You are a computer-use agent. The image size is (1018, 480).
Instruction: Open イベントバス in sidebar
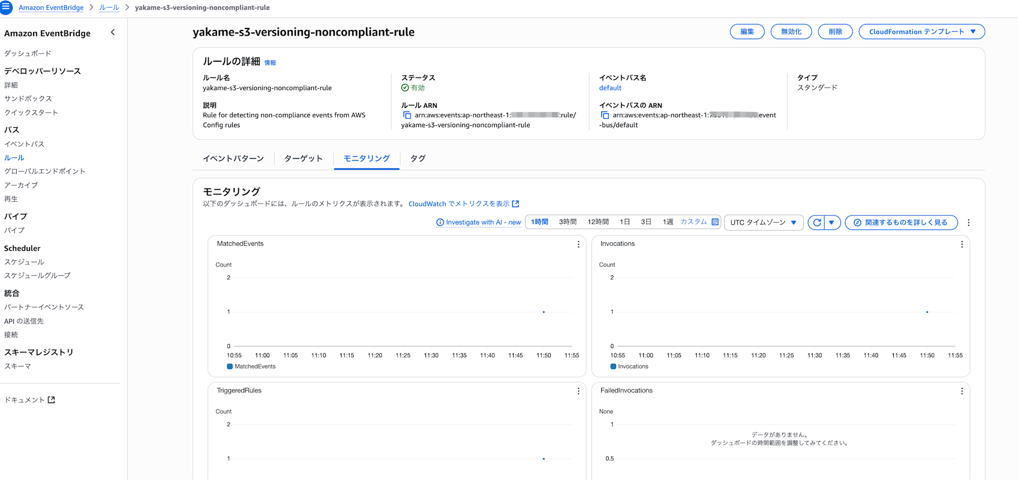(24, 144)
